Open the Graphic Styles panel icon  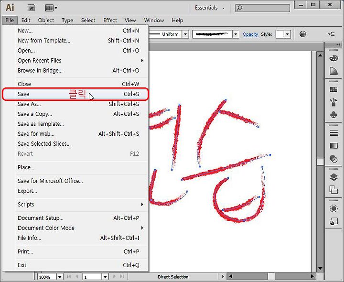click(333, 221)
